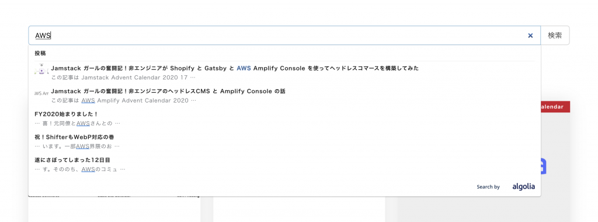Open the 祝！ShifterもWebP対応の巻 post

pos(74,137)
